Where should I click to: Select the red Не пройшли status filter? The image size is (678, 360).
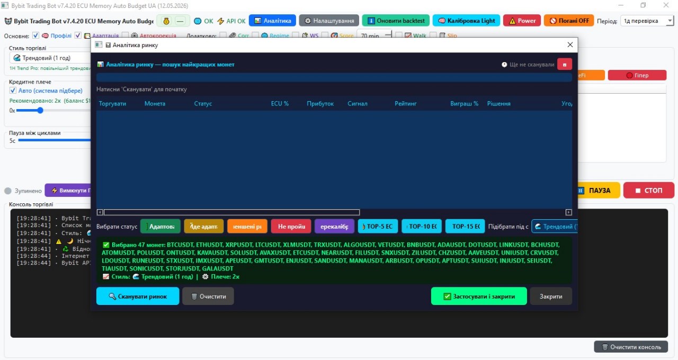(x=291, y=226)
